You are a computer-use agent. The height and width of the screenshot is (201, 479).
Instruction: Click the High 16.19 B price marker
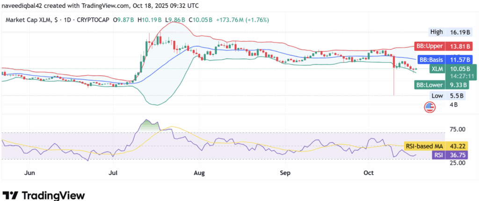[x=448, y=33]
